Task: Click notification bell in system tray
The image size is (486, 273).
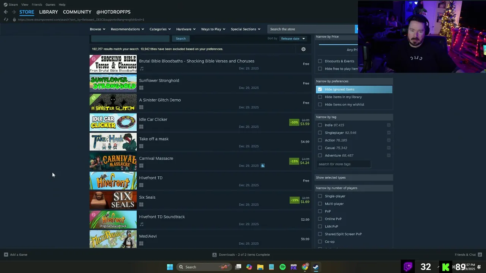Action: point(479,267)
